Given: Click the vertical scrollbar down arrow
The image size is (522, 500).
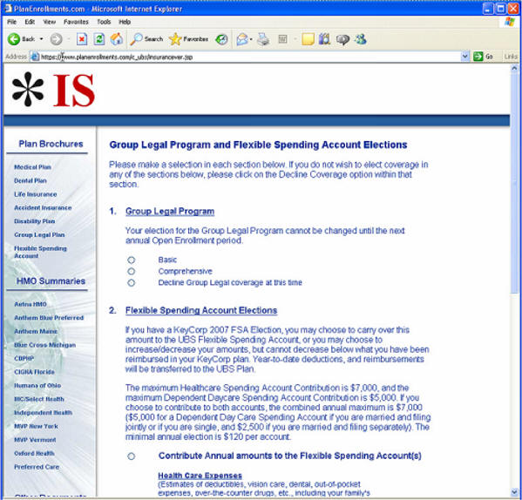Looking at the screenshot, I should pos(514,493).
